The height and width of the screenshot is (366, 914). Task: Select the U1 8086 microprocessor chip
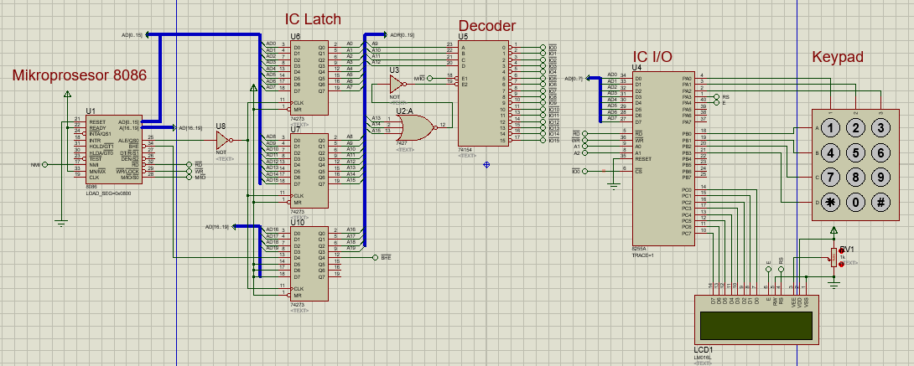(x=114, y=150)
